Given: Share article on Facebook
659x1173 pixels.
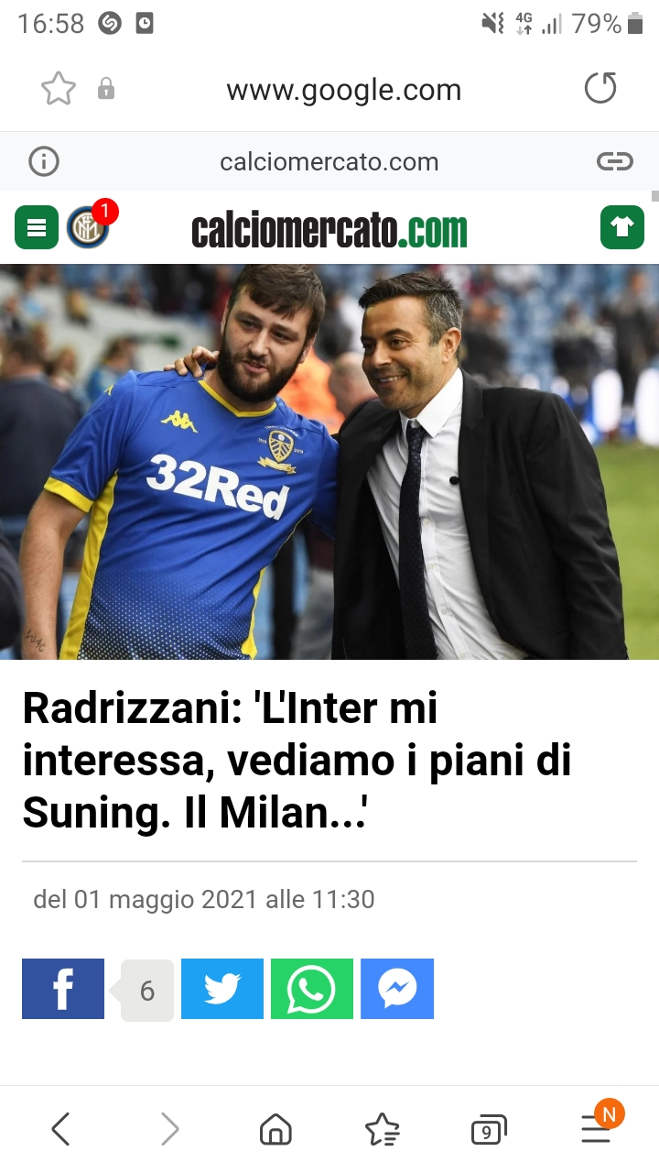Looking at the screenshot, I should coord(63,989).
